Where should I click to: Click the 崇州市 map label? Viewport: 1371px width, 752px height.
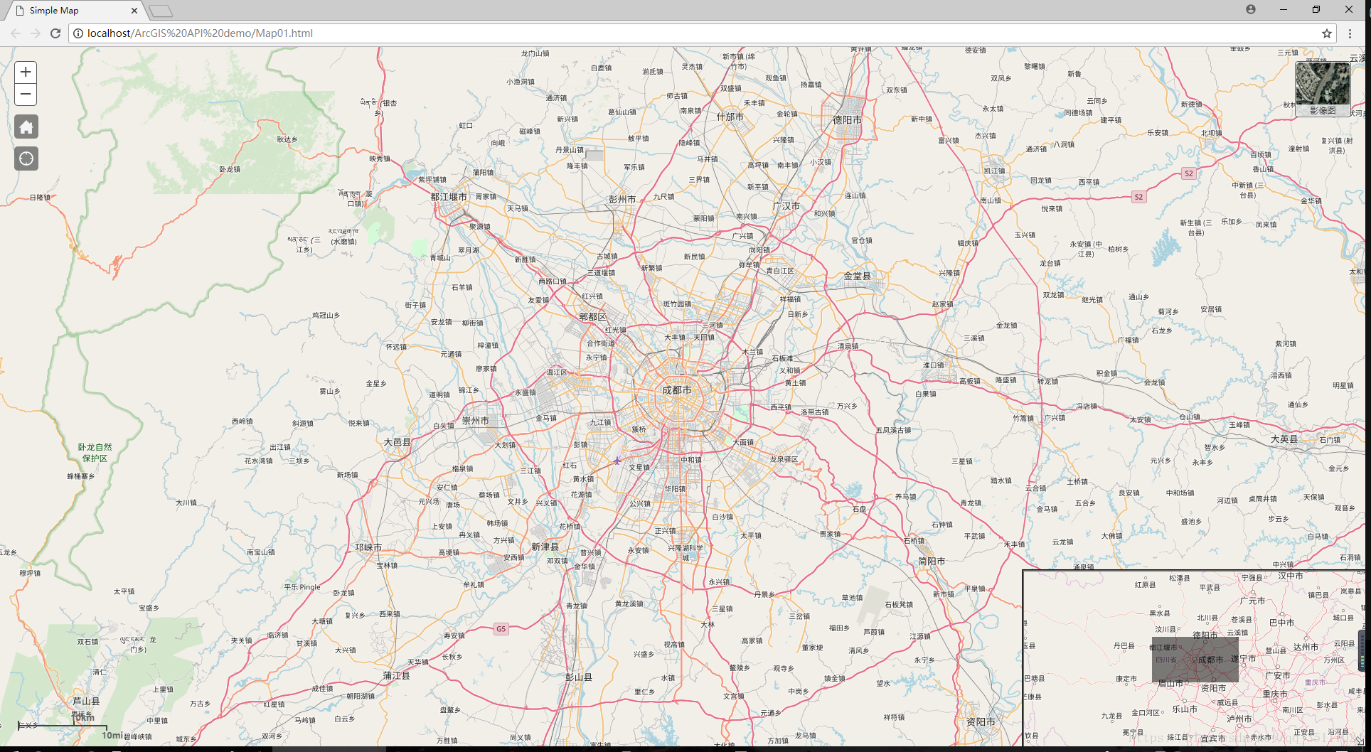[x=476, y=421]
